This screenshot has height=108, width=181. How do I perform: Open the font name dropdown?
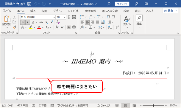pos(54,17)
